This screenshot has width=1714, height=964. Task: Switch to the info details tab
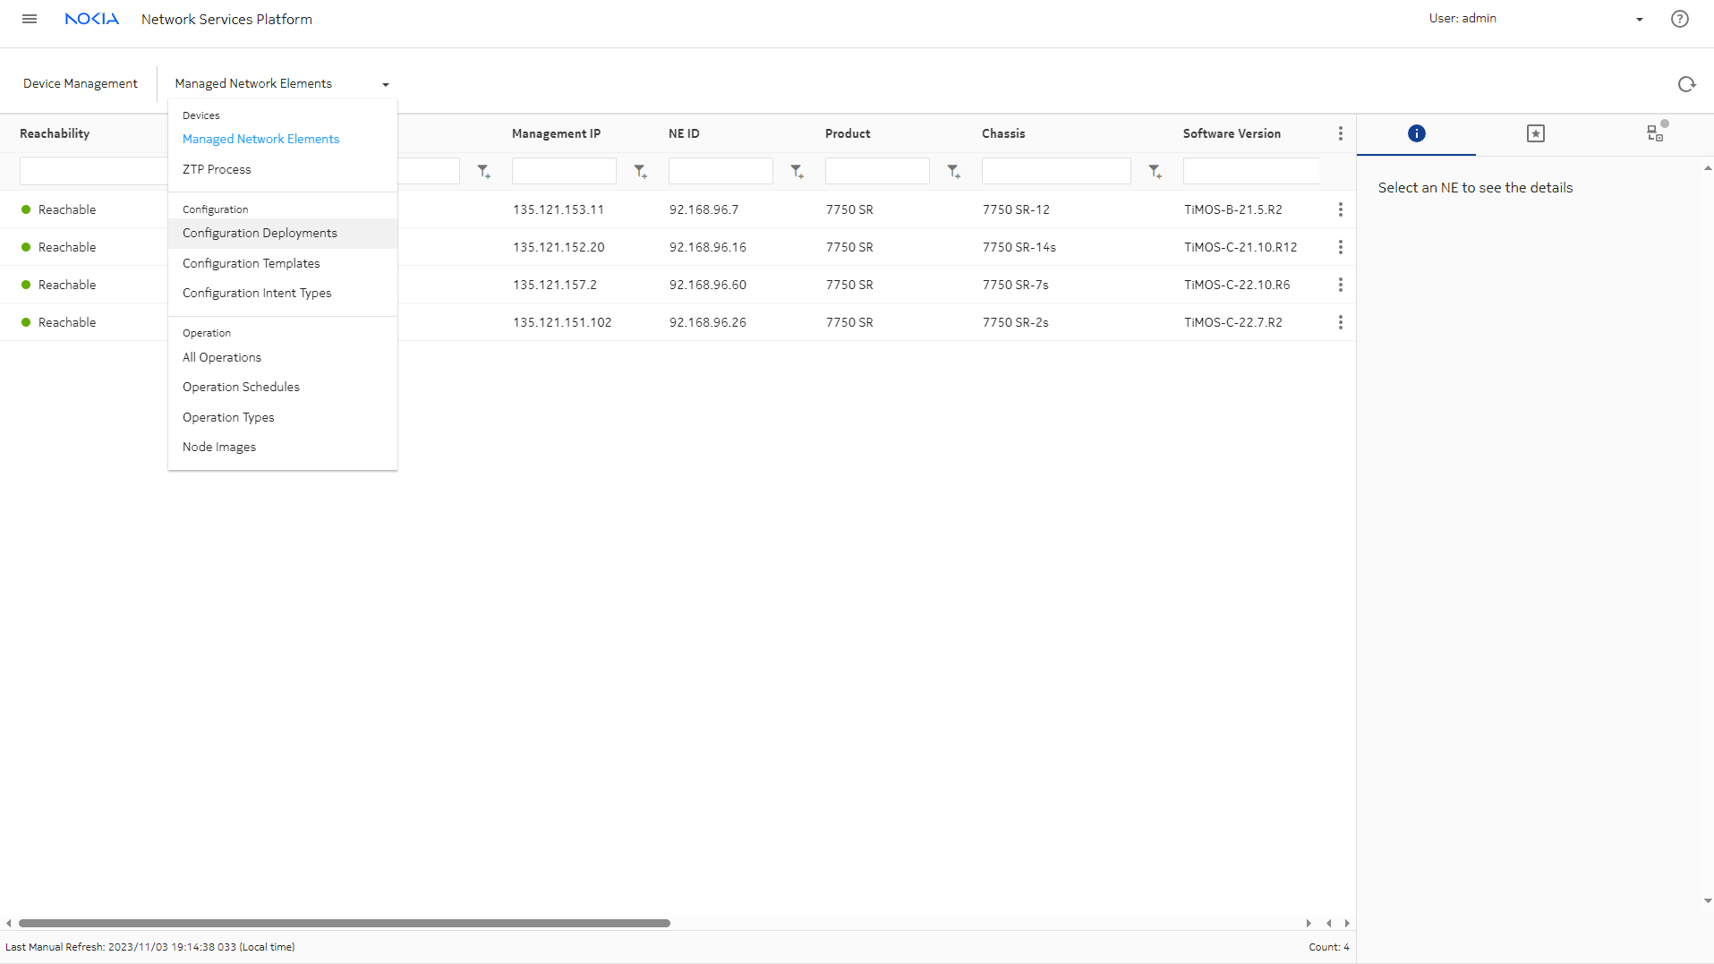pyautogui.click(x=1416, y=133)
